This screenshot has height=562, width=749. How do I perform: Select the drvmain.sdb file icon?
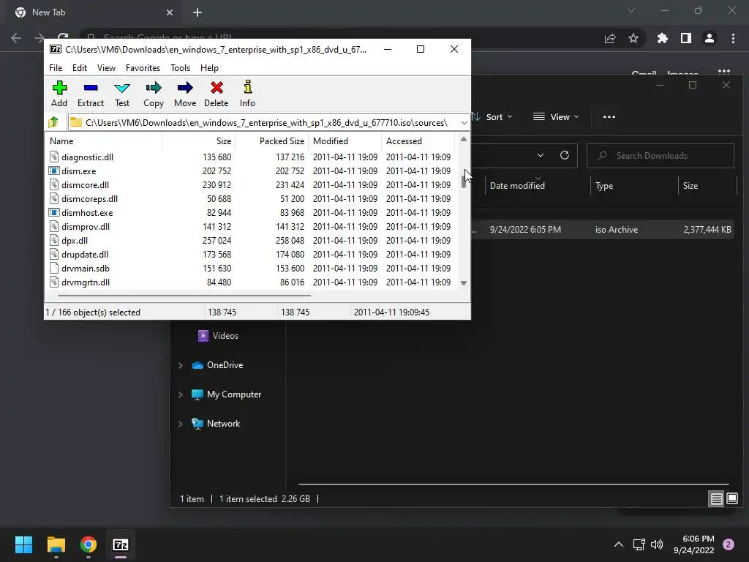click(x=54, y=268)
